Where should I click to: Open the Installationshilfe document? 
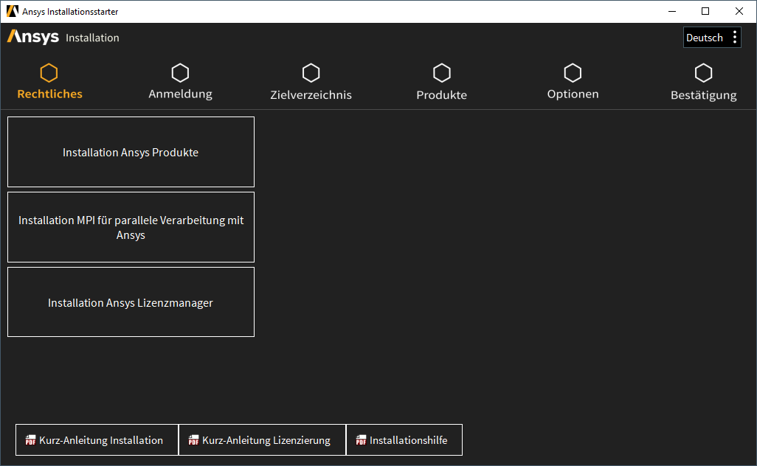click(x=404, y=440)
